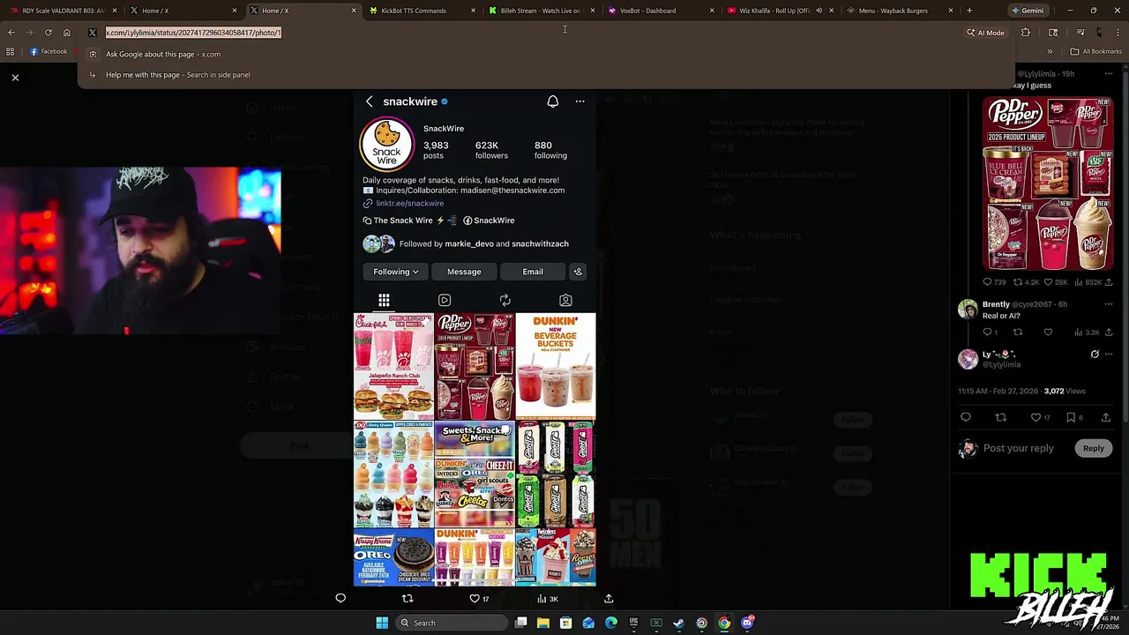This screenshot has width=1129, height=635.
Task: Click the 3,072 Views count
Action: (1065, 391)
